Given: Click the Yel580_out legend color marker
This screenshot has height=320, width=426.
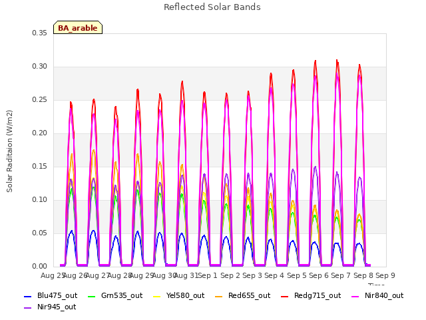Looking at the screenshot, I should point(157,296).
